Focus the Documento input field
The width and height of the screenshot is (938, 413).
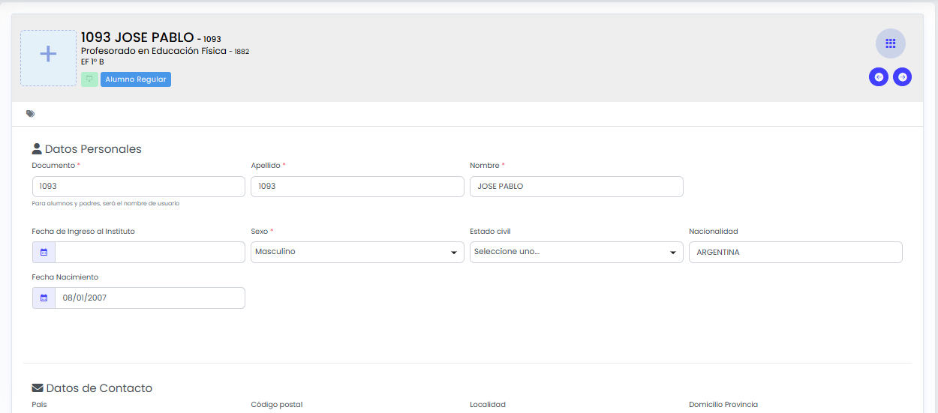139,187
